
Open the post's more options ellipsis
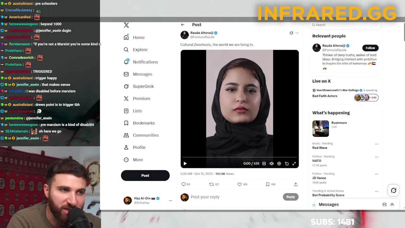(297, 33)
